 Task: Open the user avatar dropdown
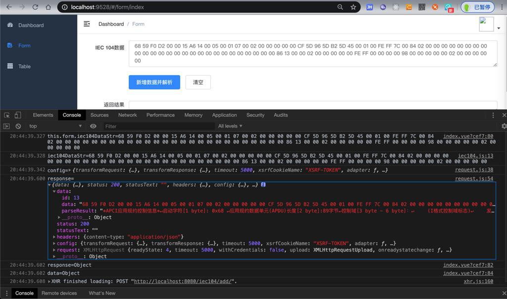point(490,24)
